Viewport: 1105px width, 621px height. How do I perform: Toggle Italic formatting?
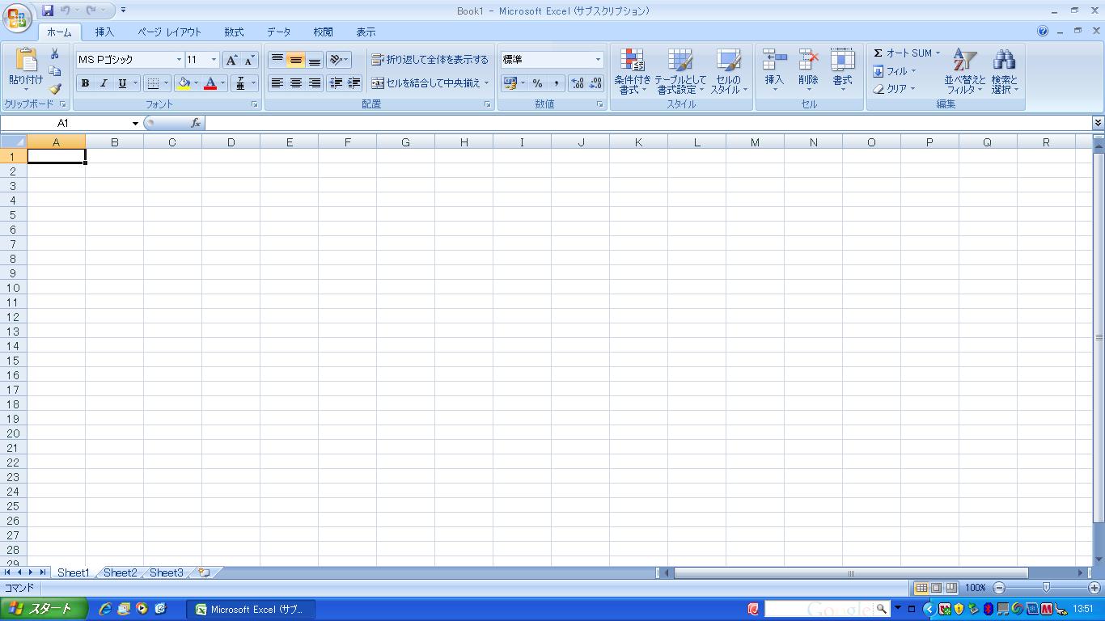click(x=104, y=83)
